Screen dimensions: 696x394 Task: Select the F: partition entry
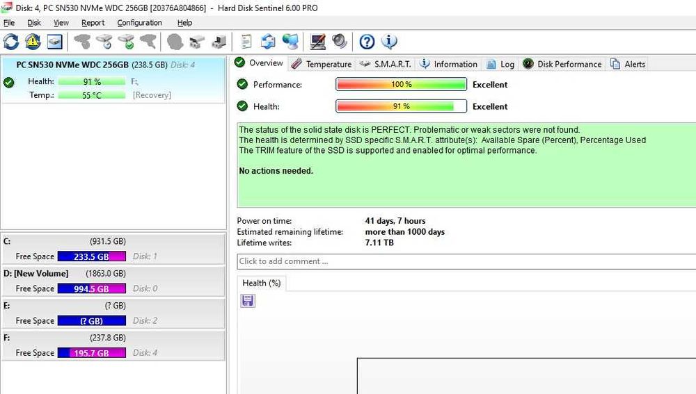coord(113,345)
